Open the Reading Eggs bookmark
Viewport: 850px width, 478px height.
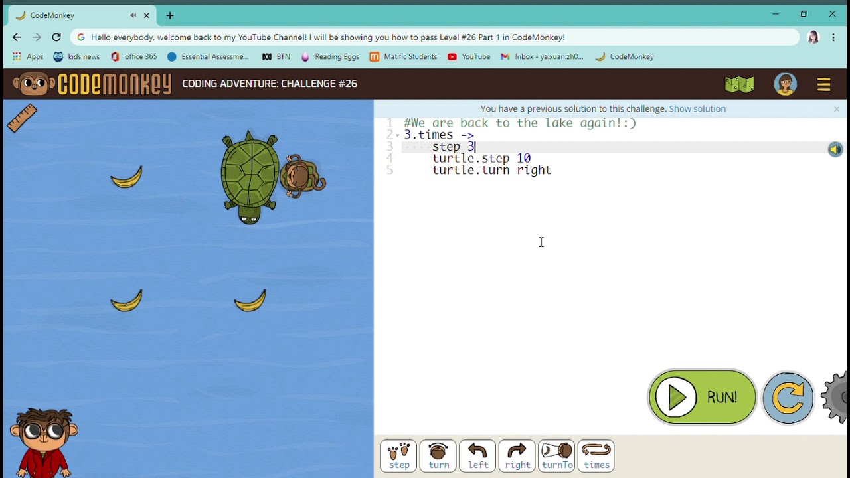point(330,57)
